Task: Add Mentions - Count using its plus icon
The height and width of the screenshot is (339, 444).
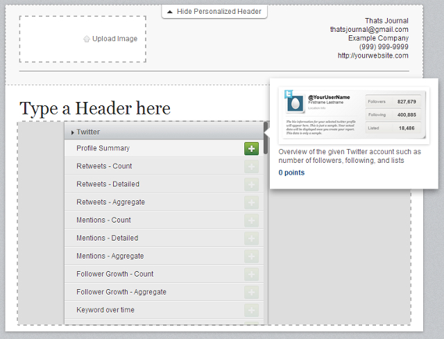Action: 251,220
